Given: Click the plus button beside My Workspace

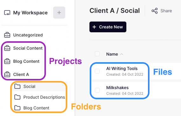Looking at the screenshot, I should [59, 13].
